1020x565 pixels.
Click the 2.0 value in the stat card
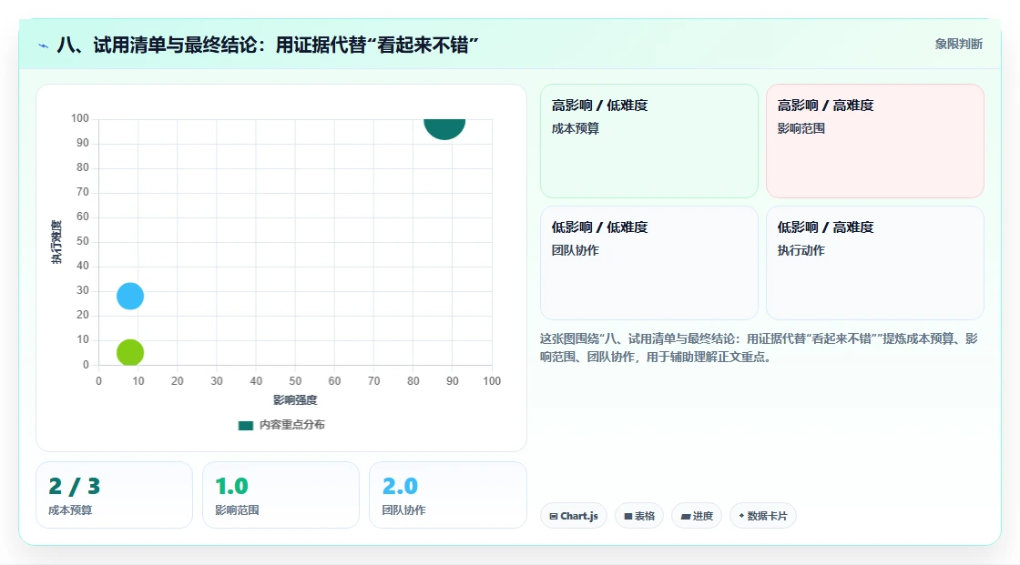point(400,487)
